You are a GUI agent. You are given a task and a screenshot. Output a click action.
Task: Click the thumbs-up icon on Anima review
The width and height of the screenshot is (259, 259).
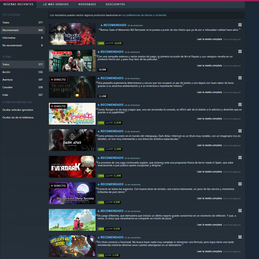pyautogui.click(x=102, y=25)
